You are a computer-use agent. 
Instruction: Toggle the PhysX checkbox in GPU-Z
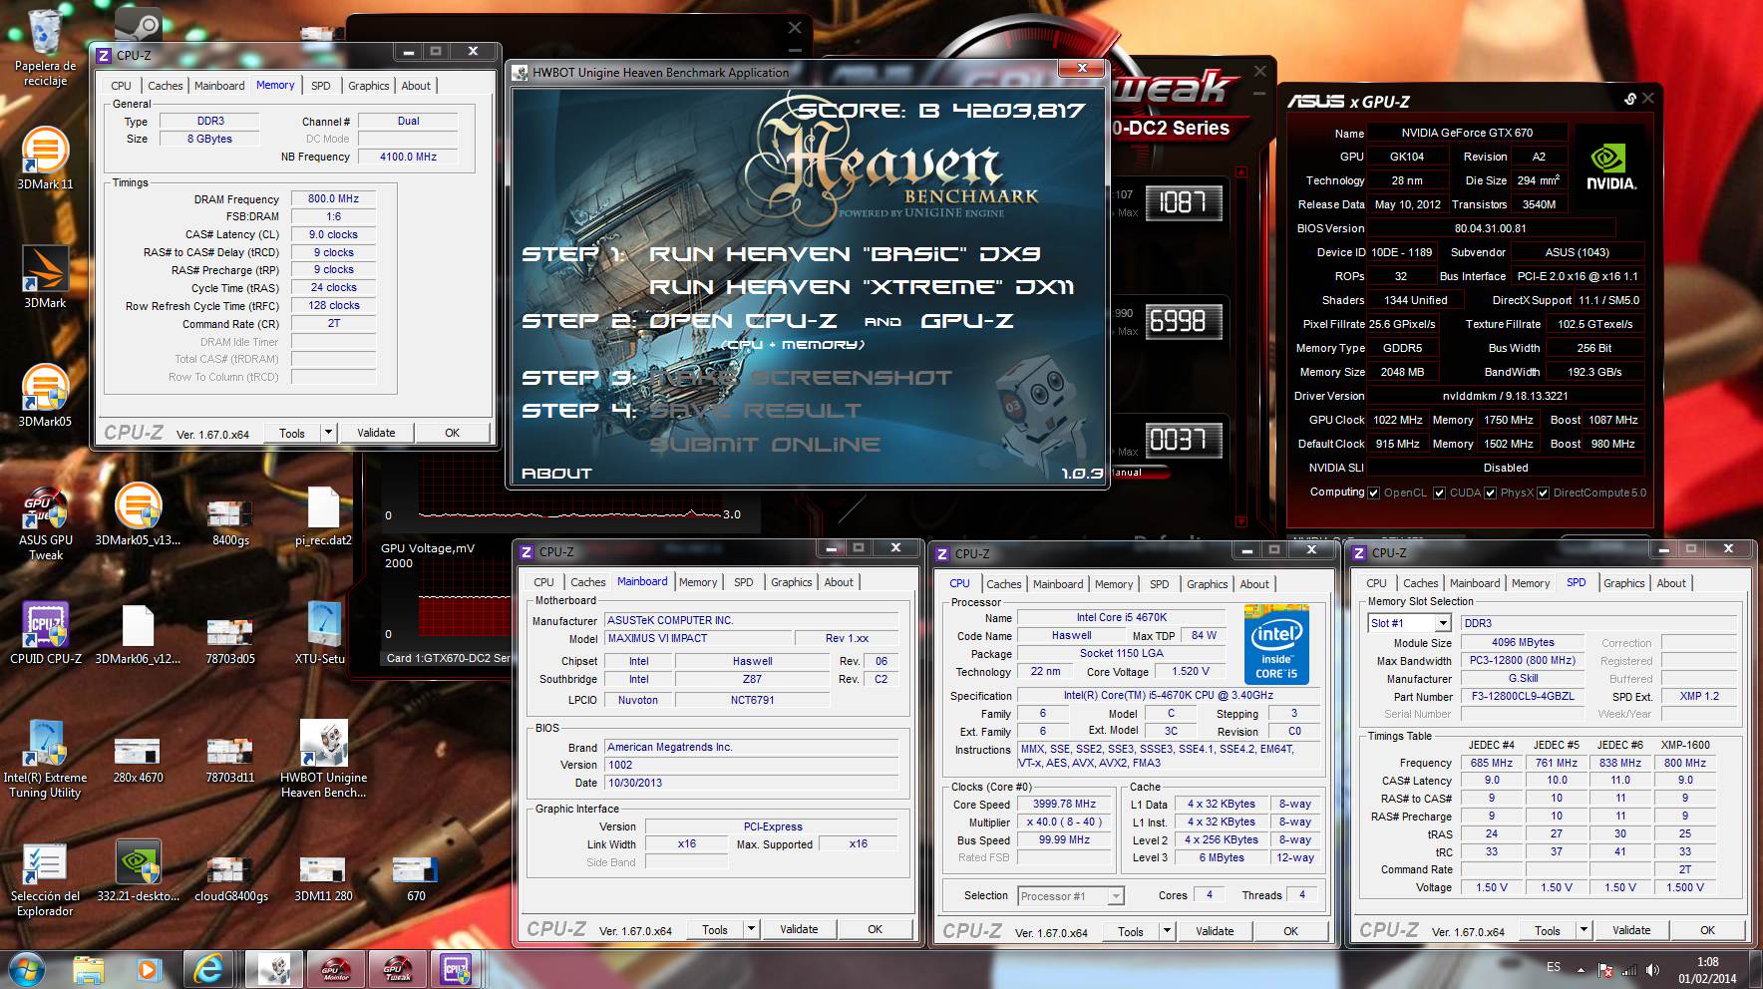coord(1491,494)
